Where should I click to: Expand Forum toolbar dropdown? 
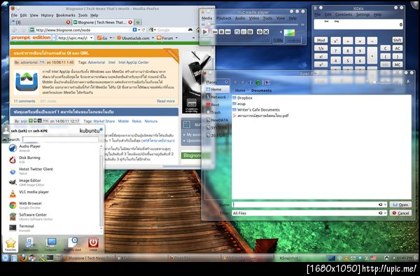[176, 38]
